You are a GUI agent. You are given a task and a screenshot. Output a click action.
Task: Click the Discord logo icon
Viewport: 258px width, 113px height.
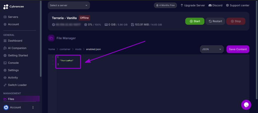pyautogui.click(x=210, y=6)
